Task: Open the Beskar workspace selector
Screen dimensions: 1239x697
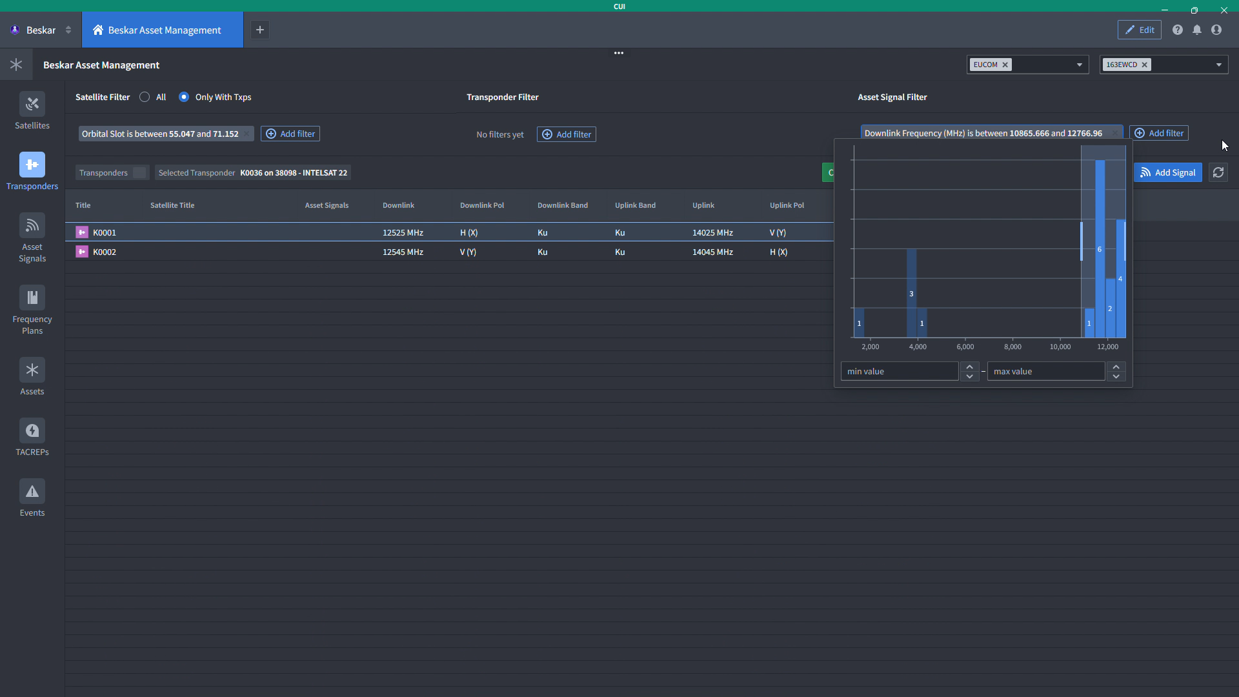Action: (x=41, y=30)
